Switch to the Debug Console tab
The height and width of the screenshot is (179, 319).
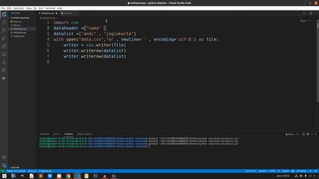[x=84, y=134]
